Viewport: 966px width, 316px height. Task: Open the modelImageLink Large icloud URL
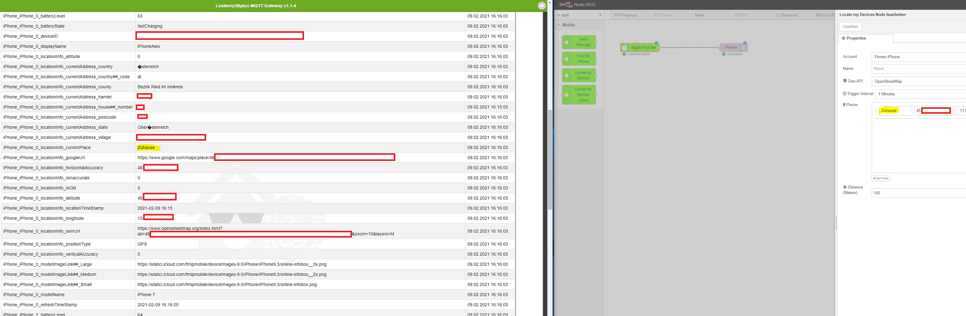tap(232, 264)
